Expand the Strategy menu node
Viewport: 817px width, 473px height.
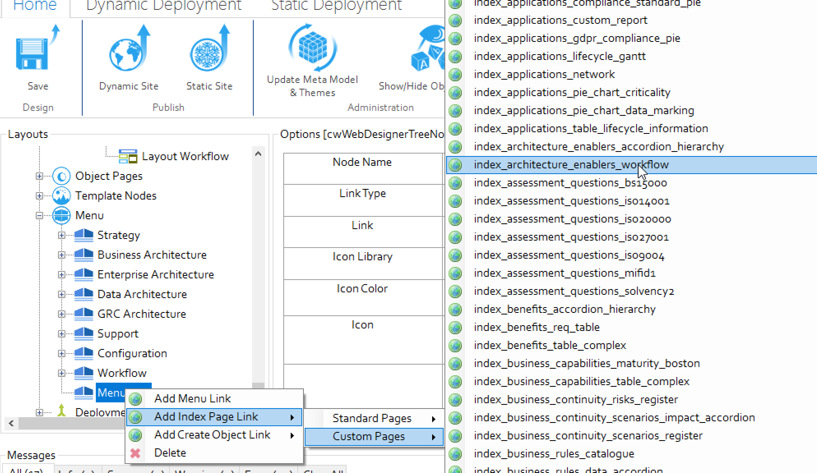click(62, 235)
